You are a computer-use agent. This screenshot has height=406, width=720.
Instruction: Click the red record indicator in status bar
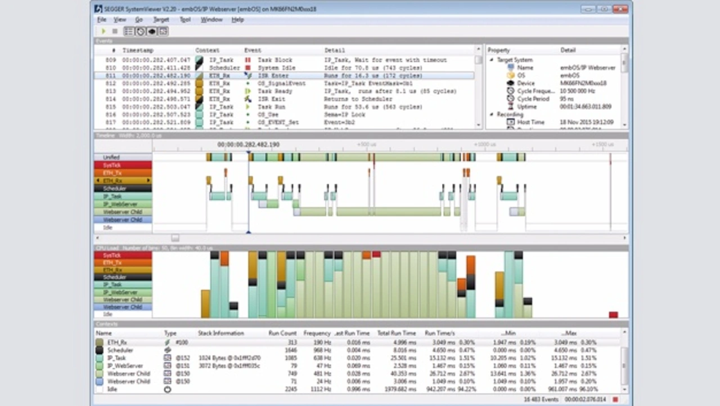(x=615, y=399)
